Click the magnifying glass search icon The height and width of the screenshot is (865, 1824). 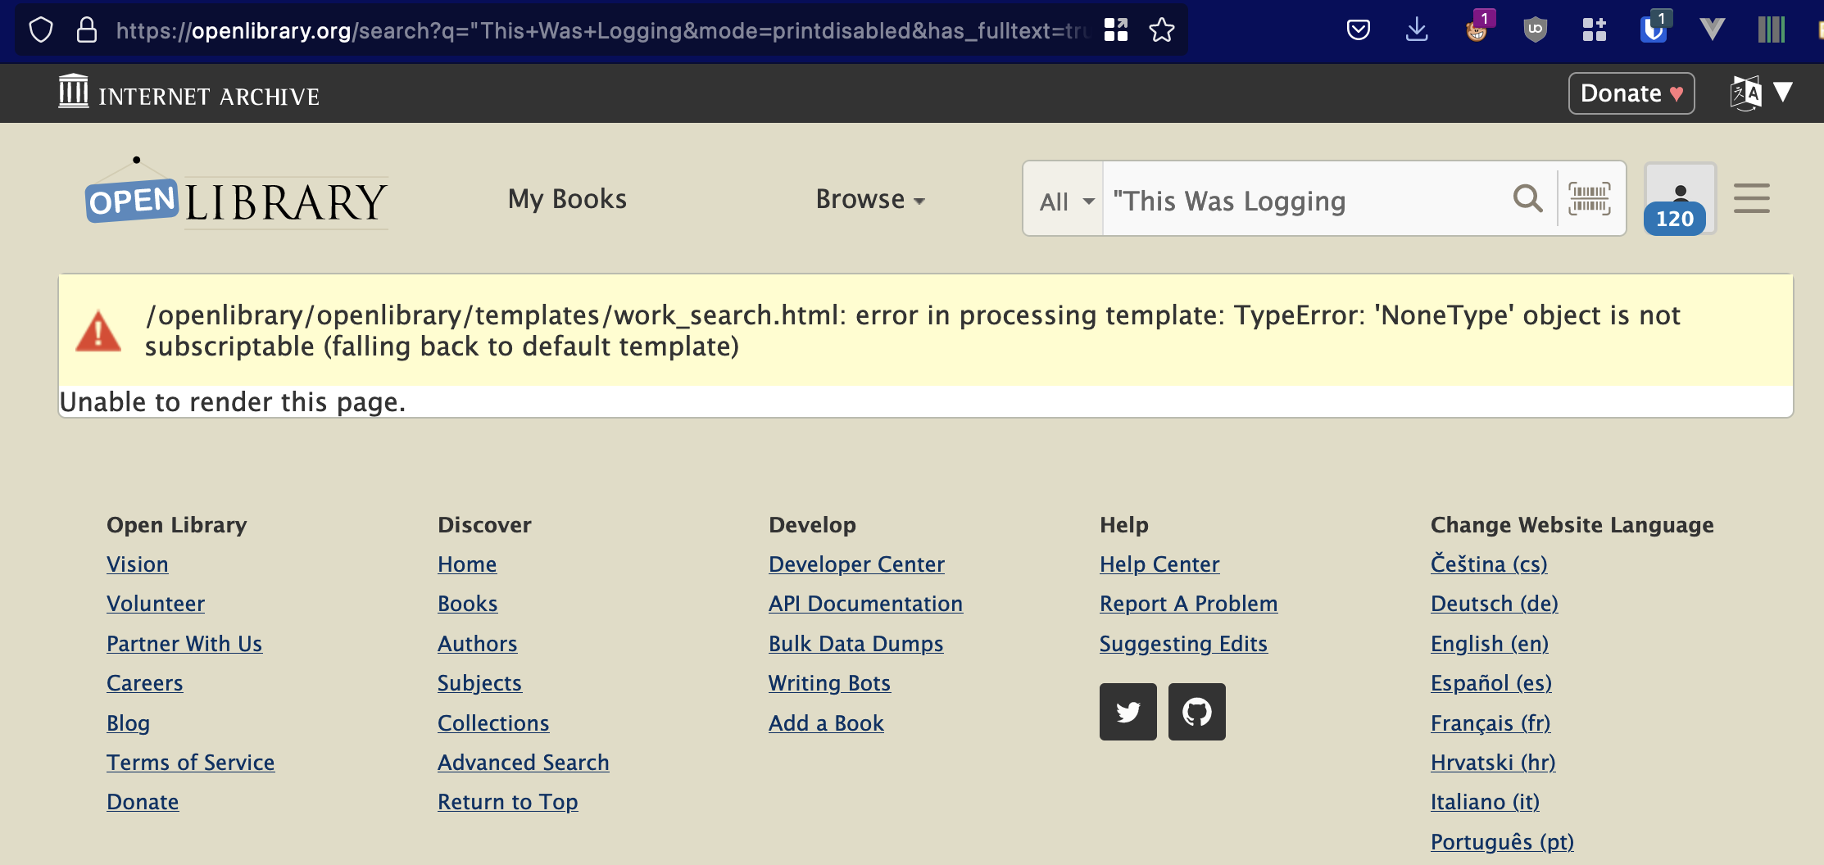[x=1527, y=198]
